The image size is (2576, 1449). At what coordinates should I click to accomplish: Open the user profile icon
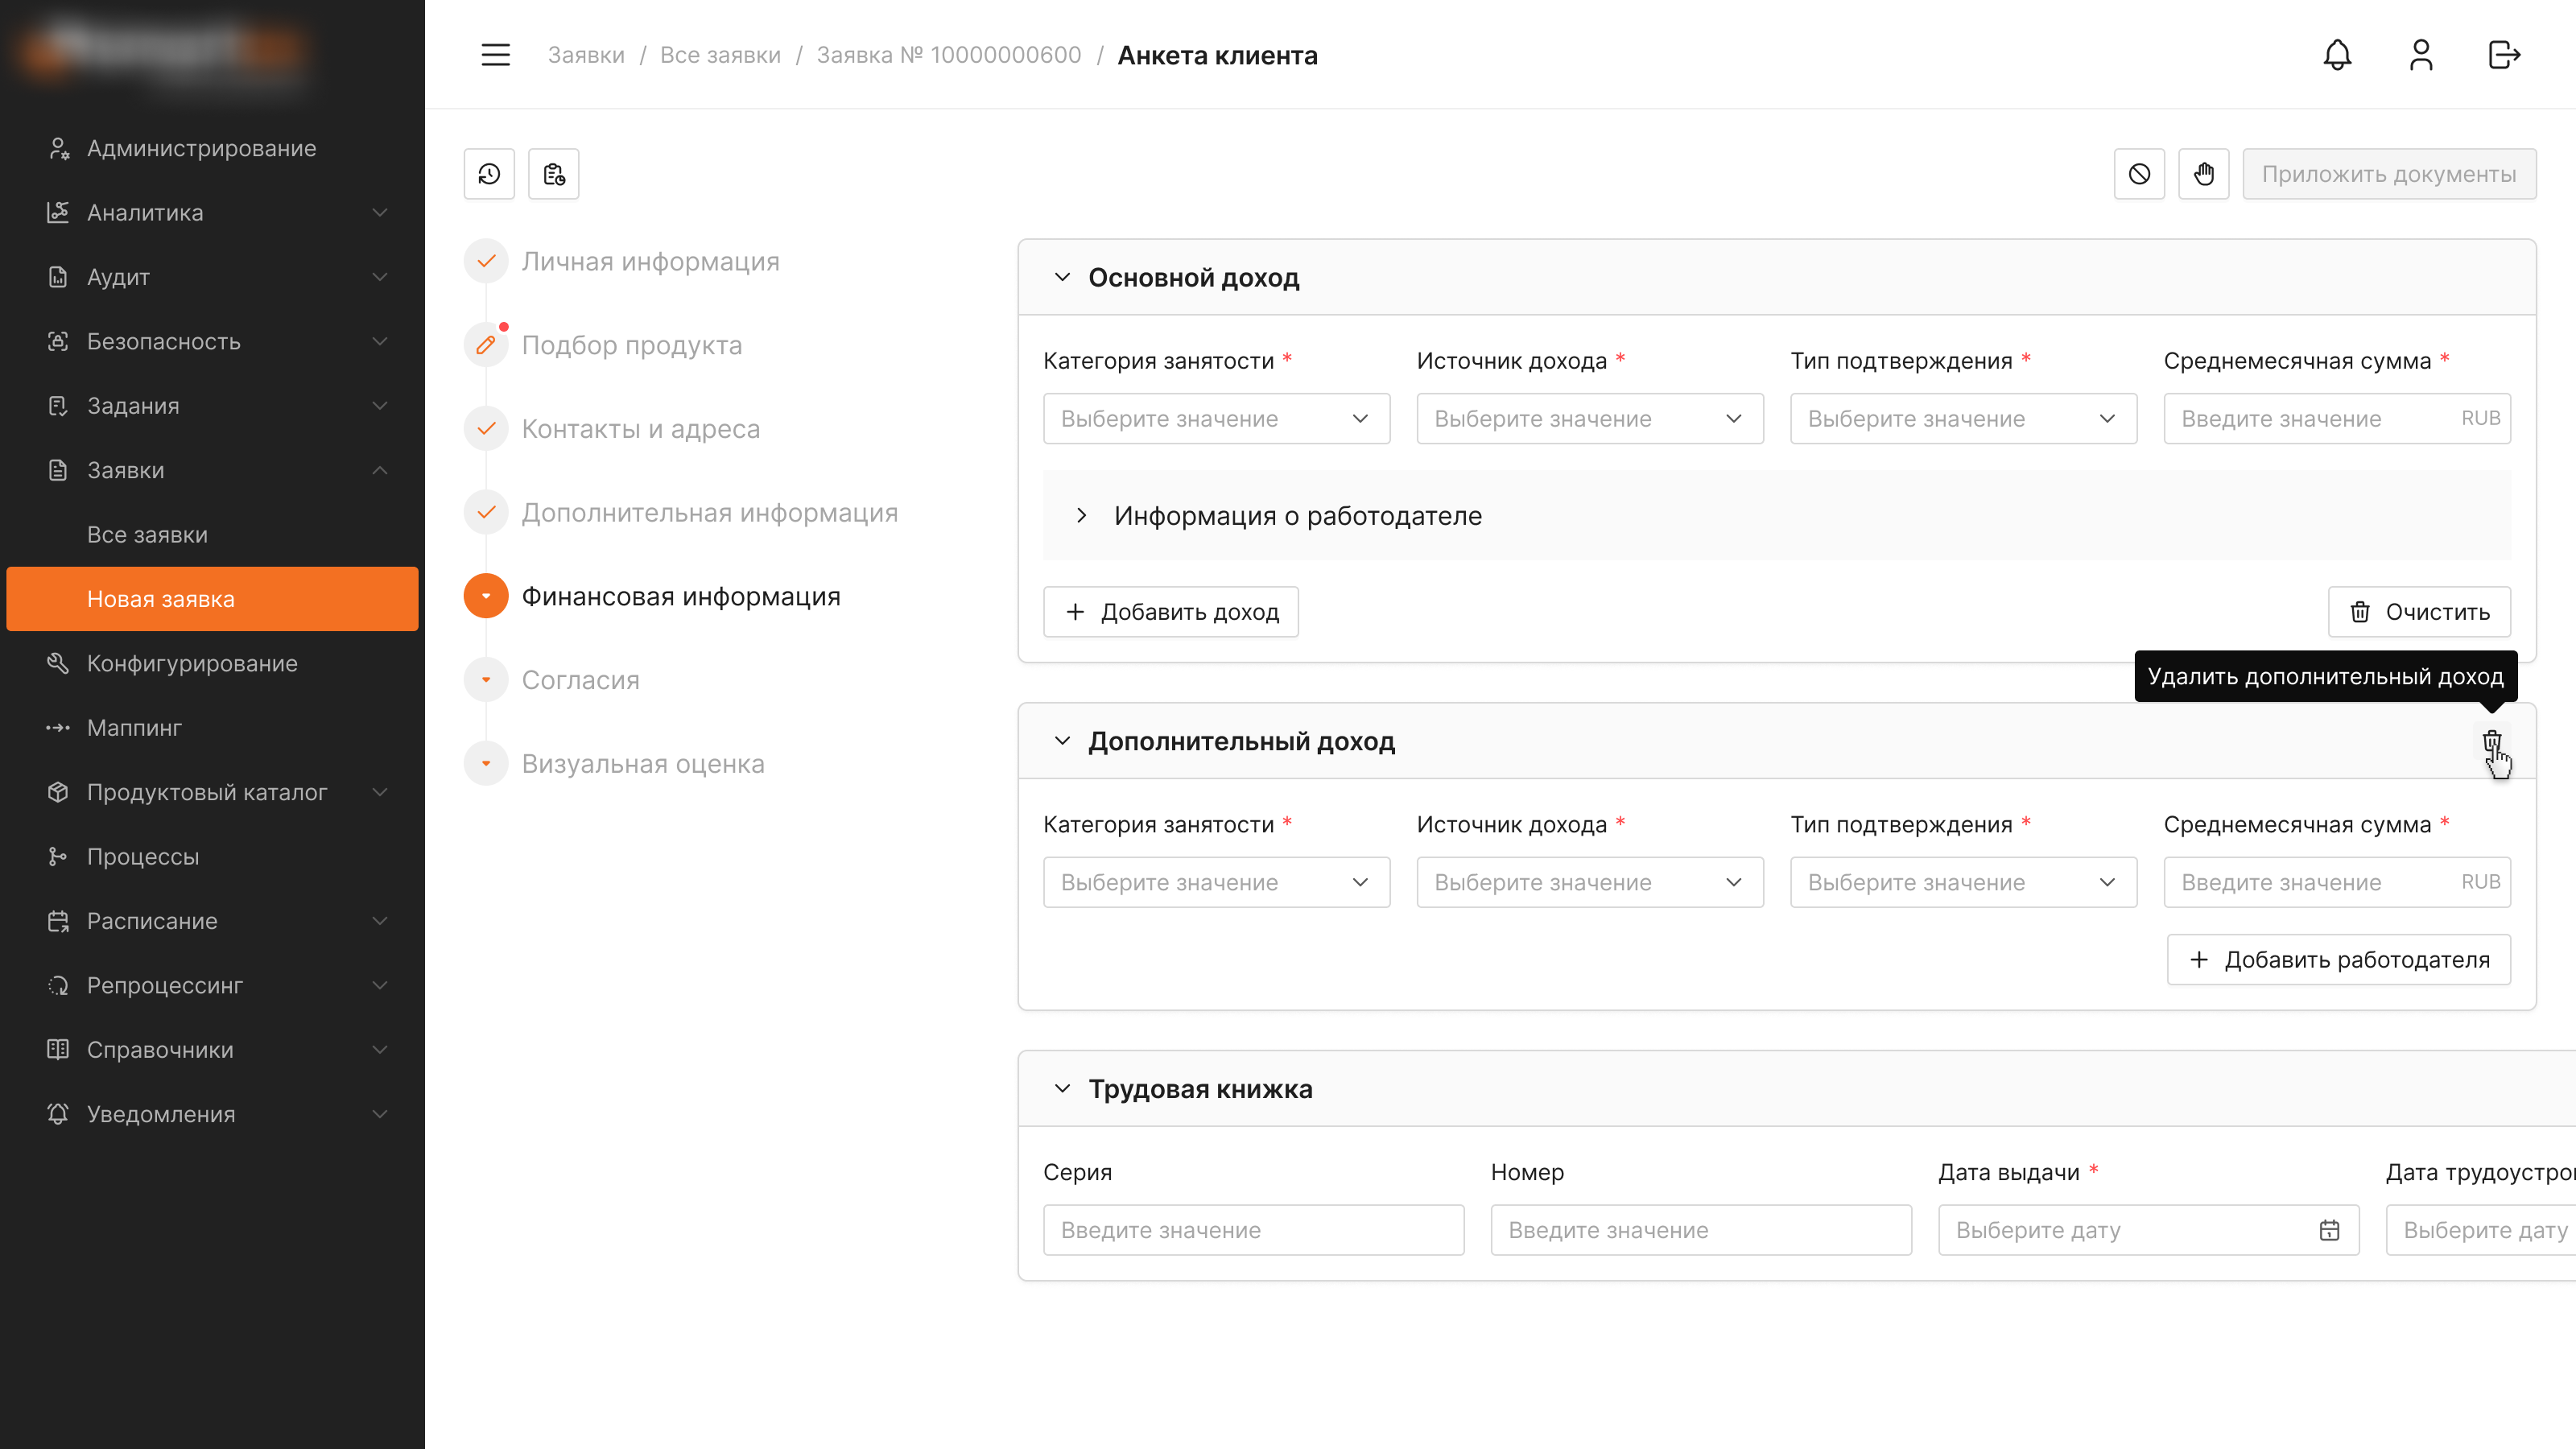[2421, 55]
